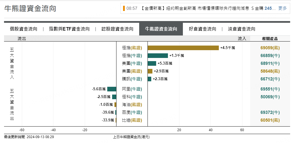Open related product 58648(熊)
The height and width of the screenshot is (143, 291).
[x=270, y=71]
